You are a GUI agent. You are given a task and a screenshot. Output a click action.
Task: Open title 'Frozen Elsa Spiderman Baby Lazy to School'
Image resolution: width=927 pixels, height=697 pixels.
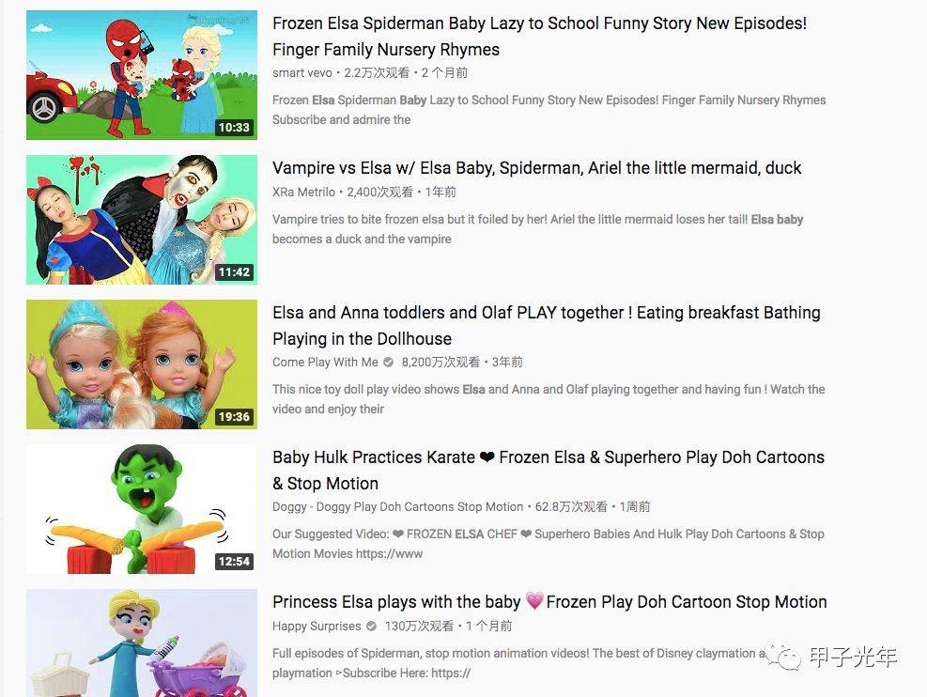coord(540,36)
